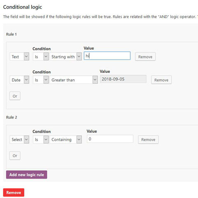Remove the Select condition in Rule 2
The height and width of the screenshot is (198, 198).
[x=148, y=139]
